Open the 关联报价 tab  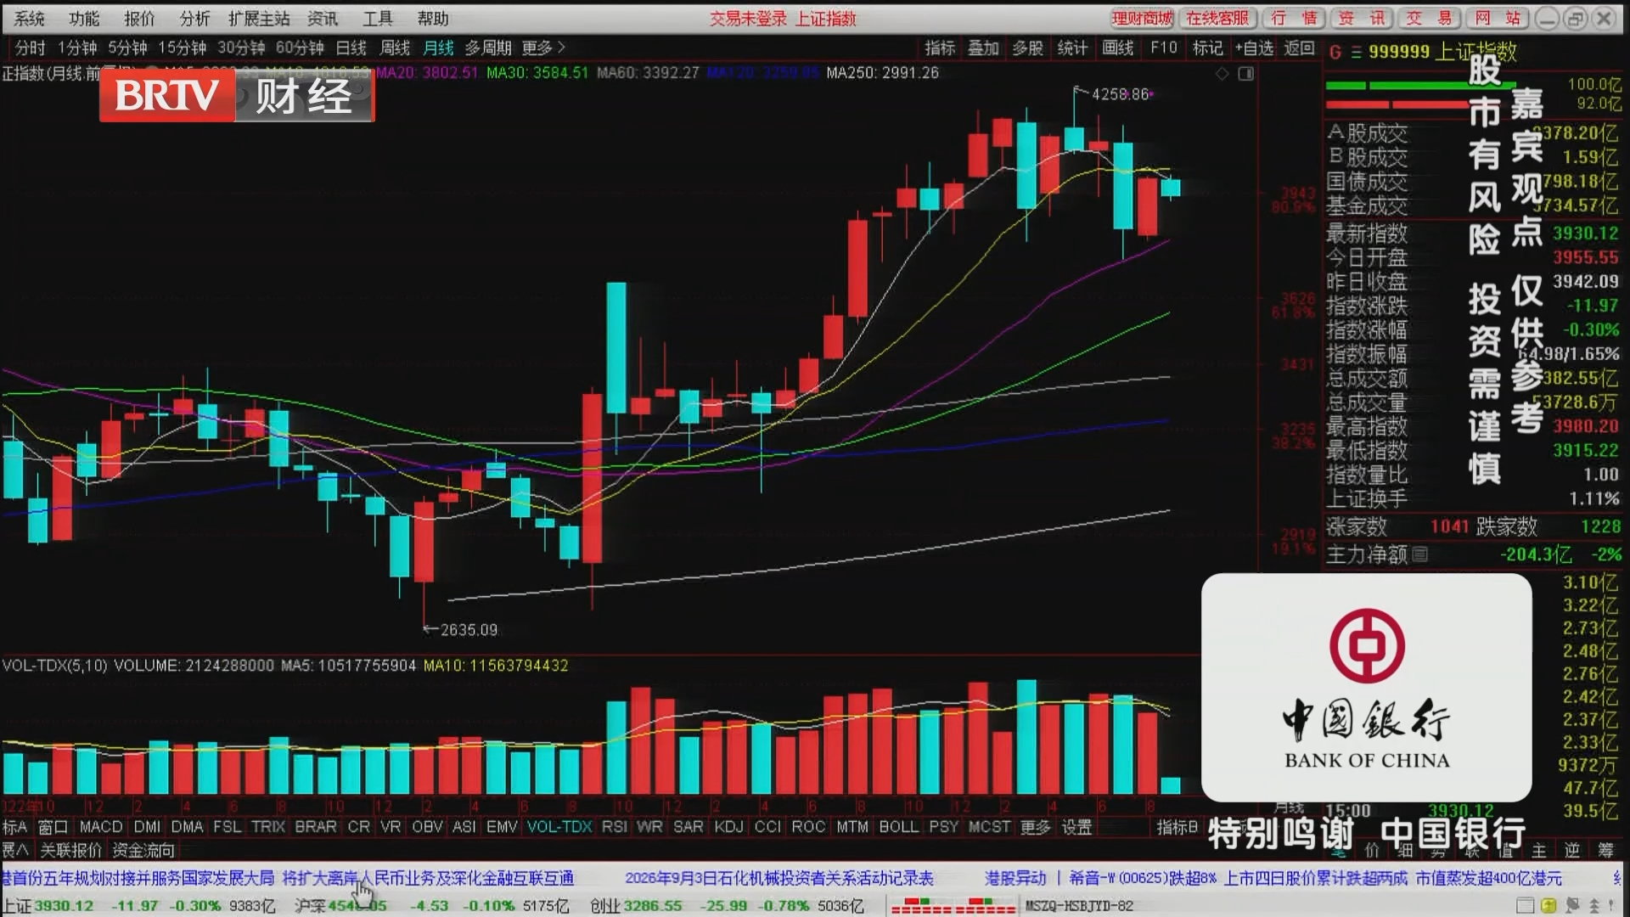pos(70,850)
